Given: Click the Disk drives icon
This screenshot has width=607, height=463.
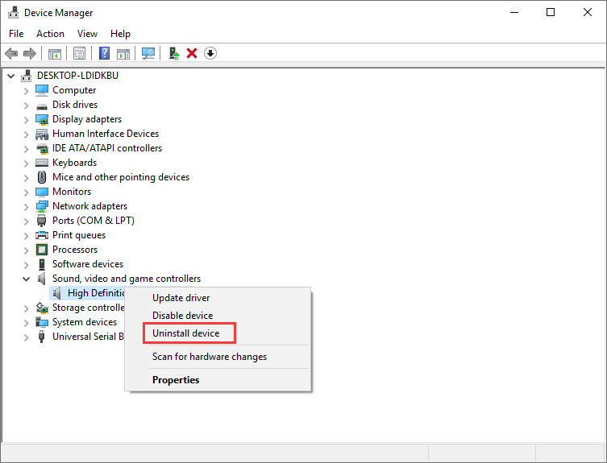Looking at the screenshot, I should [42, 105].
